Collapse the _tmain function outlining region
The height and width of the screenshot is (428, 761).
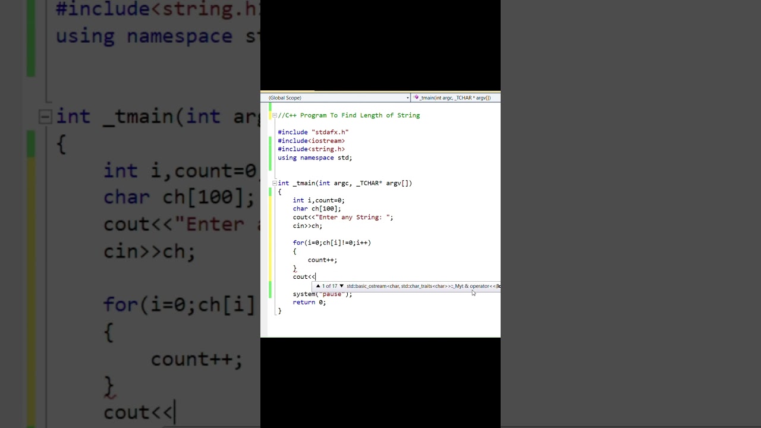[274, 183]
